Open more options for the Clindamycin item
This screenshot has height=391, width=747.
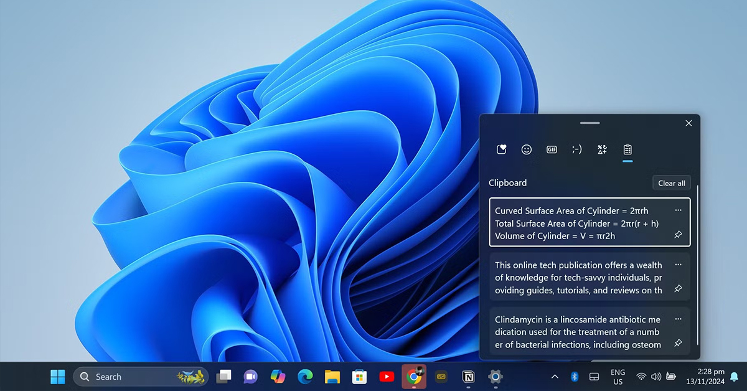(678, 319)
